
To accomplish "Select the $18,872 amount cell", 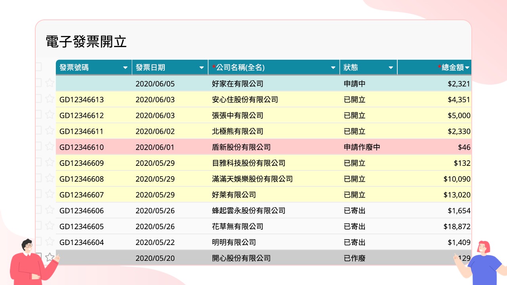I will pos(457,226).
